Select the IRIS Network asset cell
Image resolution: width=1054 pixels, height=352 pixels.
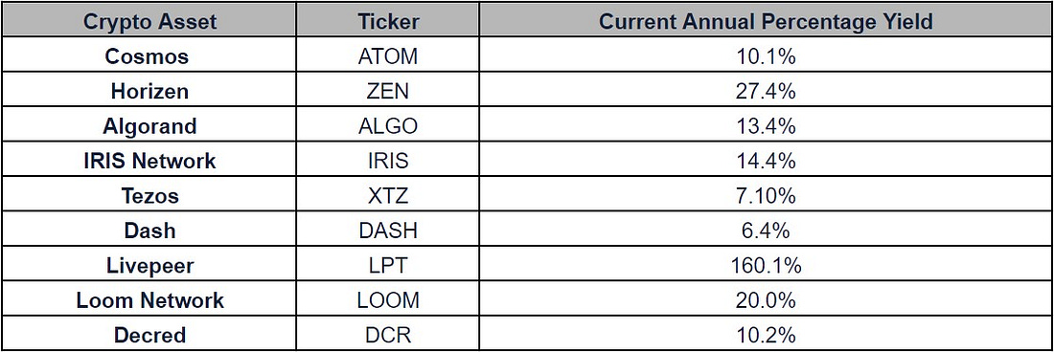(149, 161)
